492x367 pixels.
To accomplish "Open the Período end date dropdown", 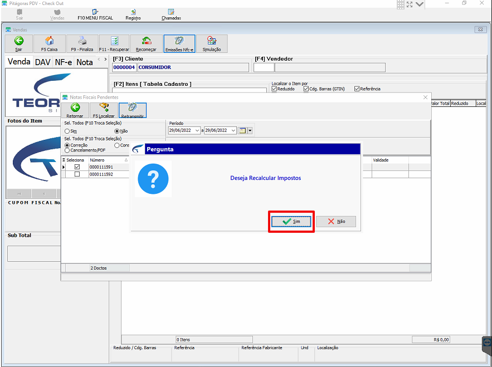I will point(233,130).
